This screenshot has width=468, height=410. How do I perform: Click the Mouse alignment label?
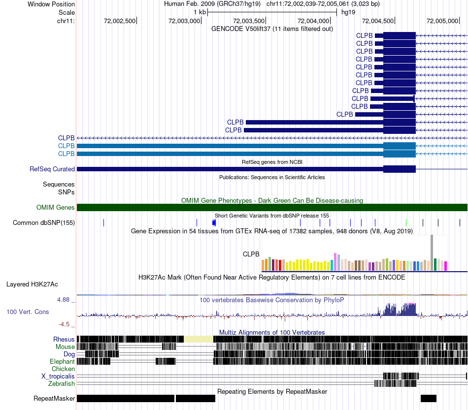click(65, 347)
